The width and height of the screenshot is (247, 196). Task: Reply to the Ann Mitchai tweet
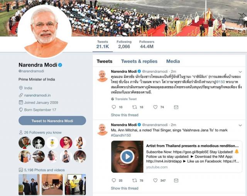pyautogui.click(x=114, y=180)
